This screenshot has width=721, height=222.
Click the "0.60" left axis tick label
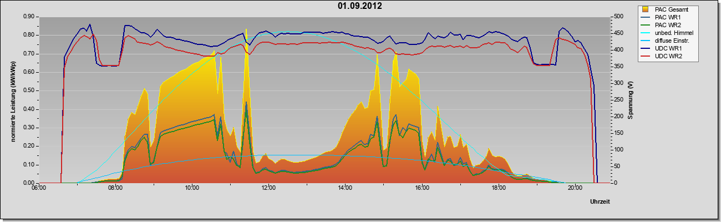click(x=29, y=72)
